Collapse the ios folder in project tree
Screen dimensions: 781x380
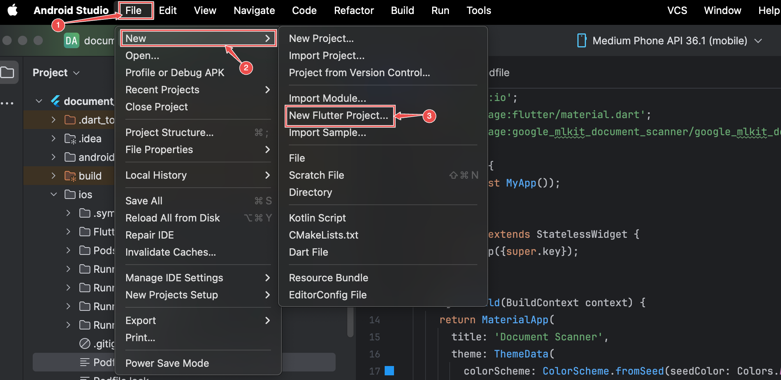tap(54, 195)
